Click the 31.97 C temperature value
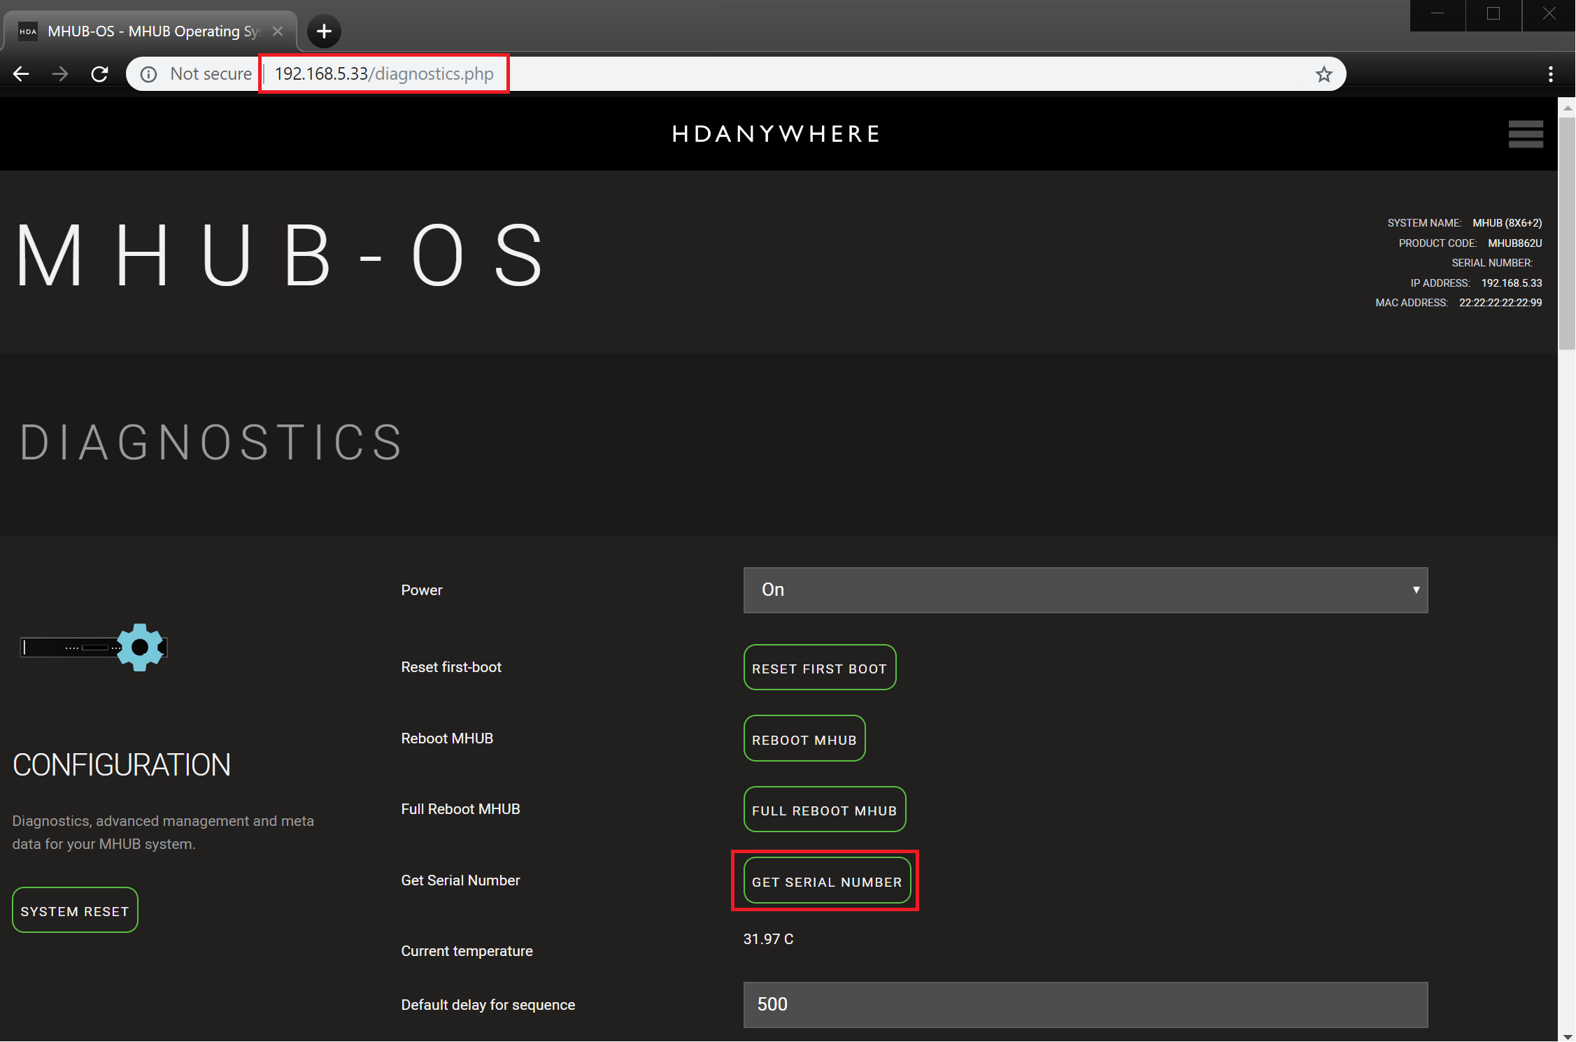1576x1042 pixels. pyautogui.click(x=768, y=939)
